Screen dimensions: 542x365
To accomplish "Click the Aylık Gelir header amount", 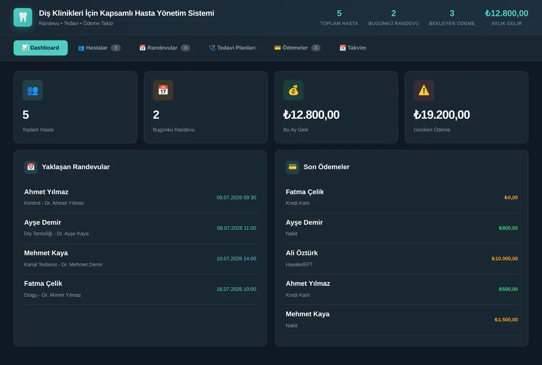I will (507, 14).
